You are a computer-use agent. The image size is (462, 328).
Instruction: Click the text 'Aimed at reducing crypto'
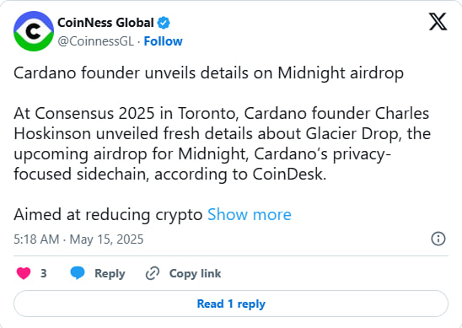tap(108, 214)
